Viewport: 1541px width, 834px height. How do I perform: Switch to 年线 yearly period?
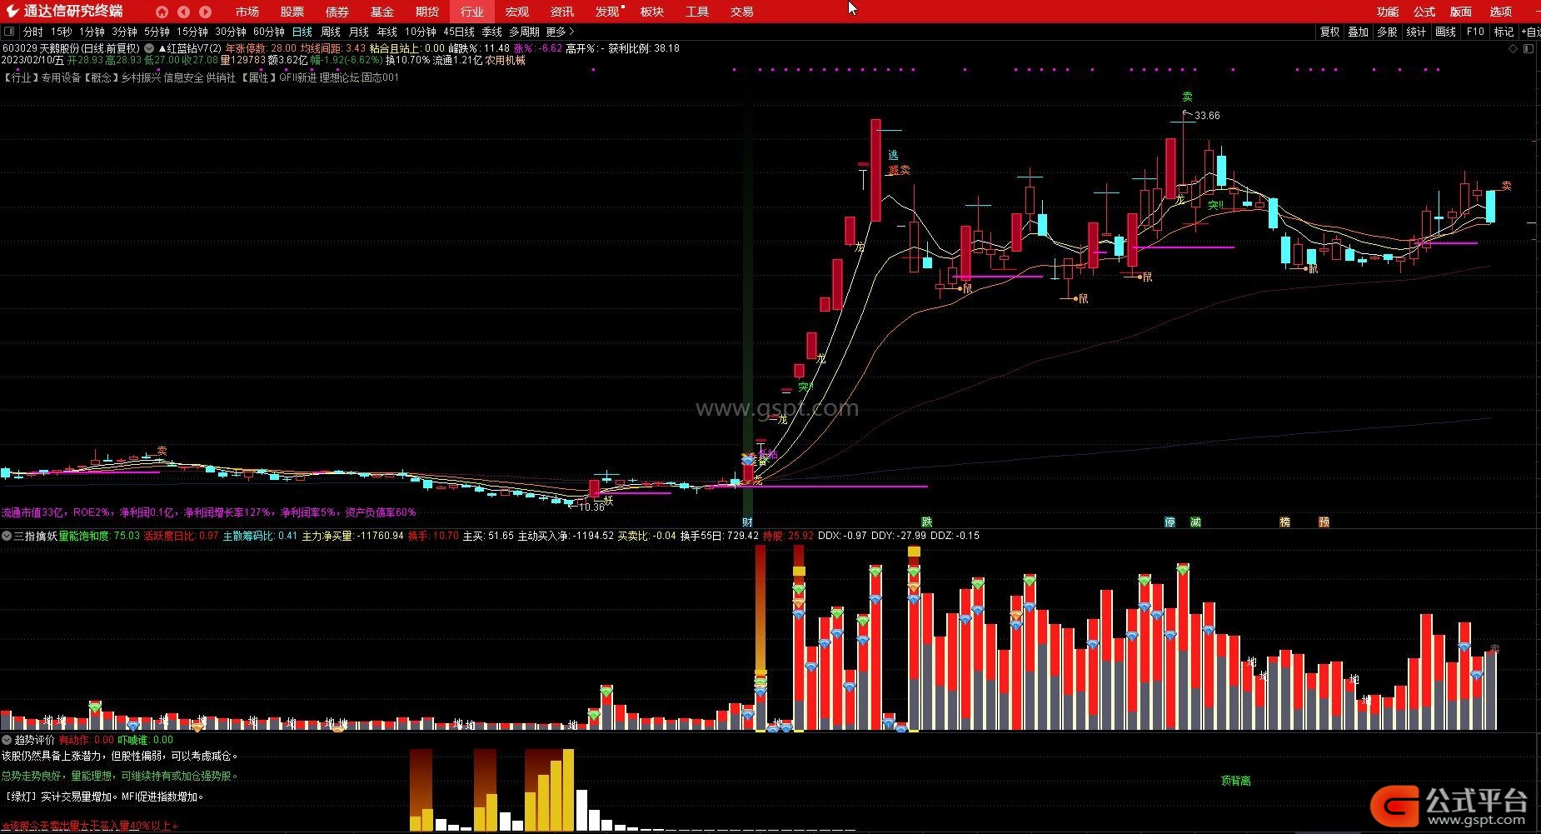pyautogui.click(x=387, y=32)
